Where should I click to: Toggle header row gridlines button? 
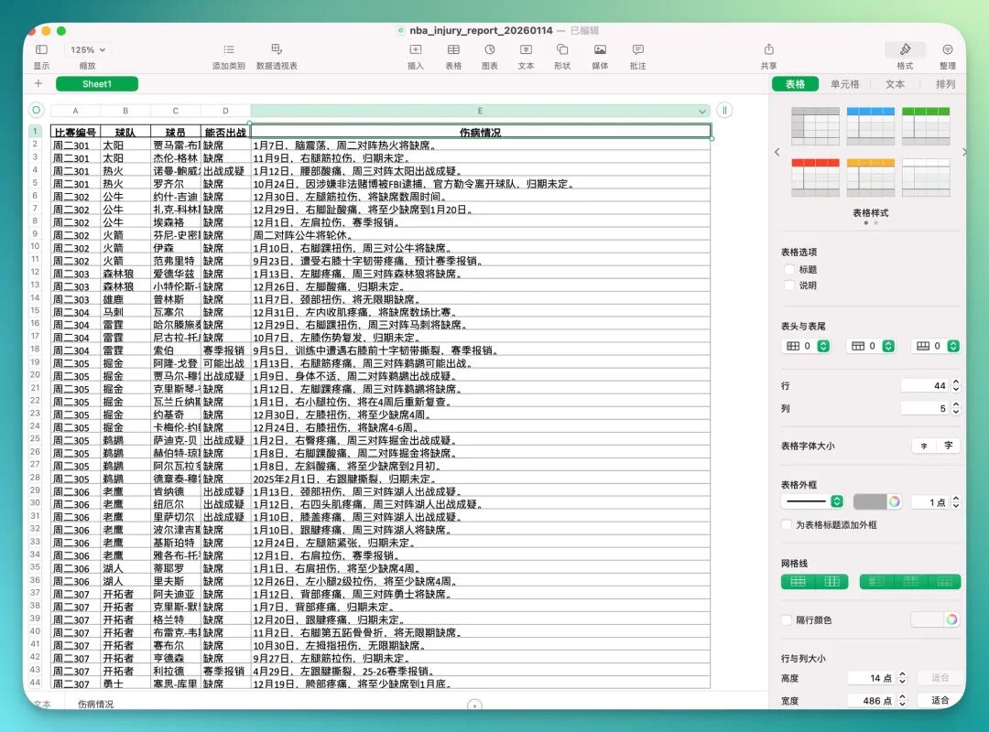[x=910, y=581]
